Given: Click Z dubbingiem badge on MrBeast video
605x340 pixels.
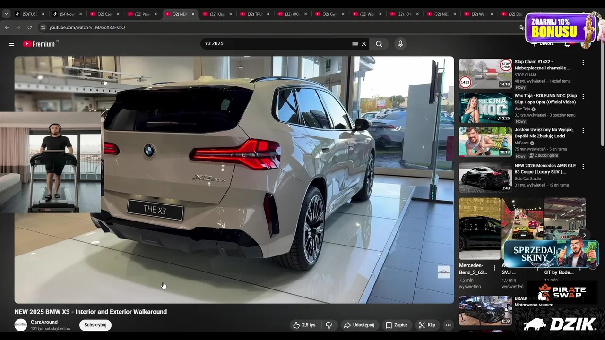Looking at the screenshot, I should 544,156.
